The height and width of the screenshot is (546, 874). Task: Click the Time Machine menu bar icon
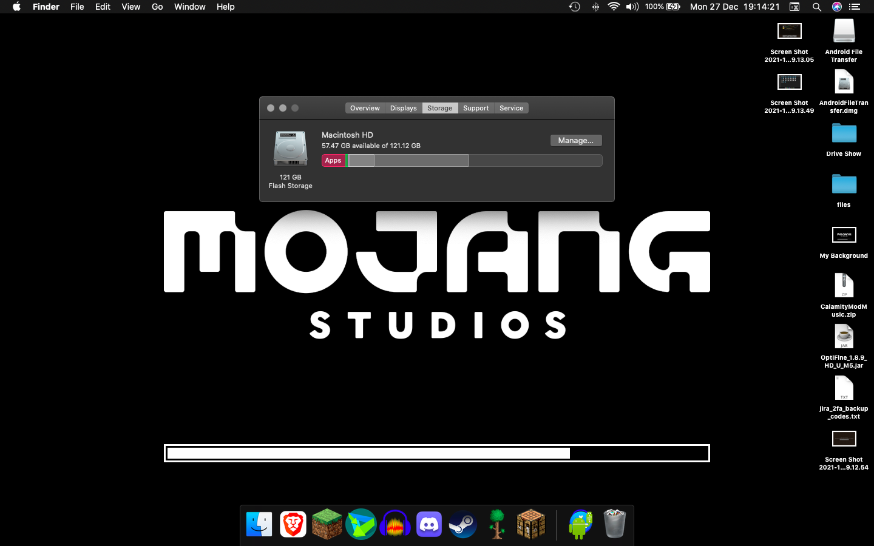pos(574,7)
